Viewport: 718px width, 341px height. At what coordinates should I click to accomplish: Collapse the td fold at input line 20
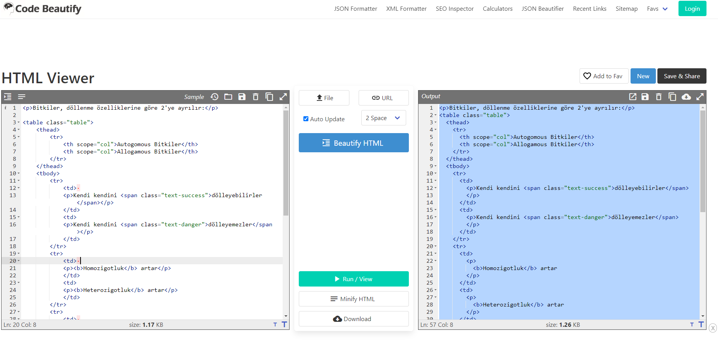click(x=19, y=261)
